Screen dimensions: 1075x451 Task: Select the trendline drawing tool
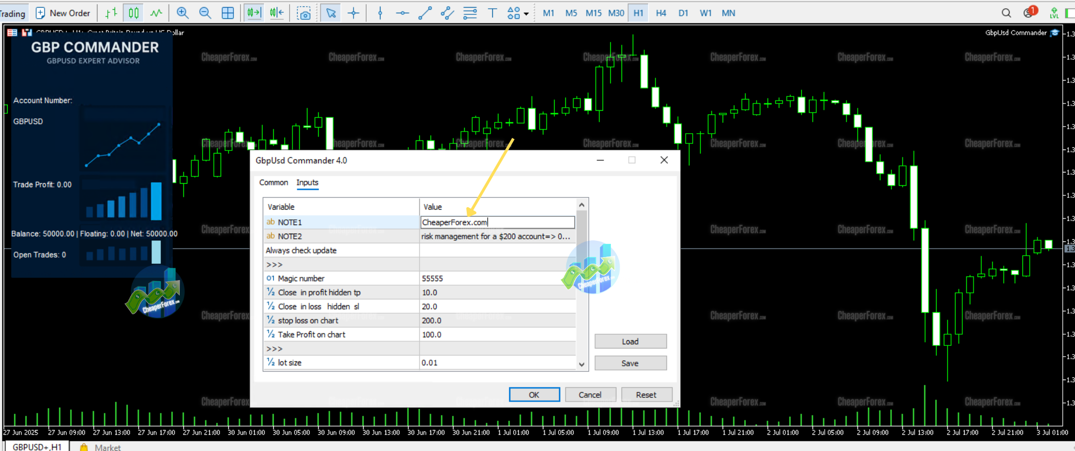tap(425, 13)
